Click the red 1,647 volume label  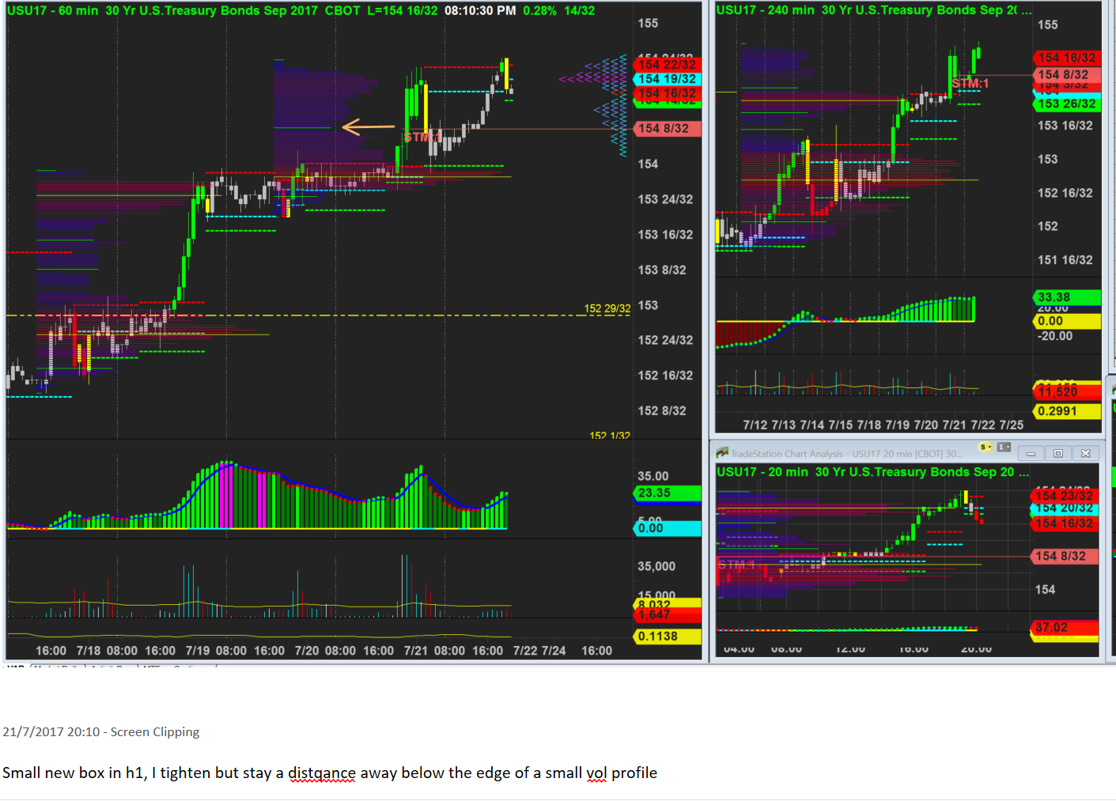coord(668,615)
